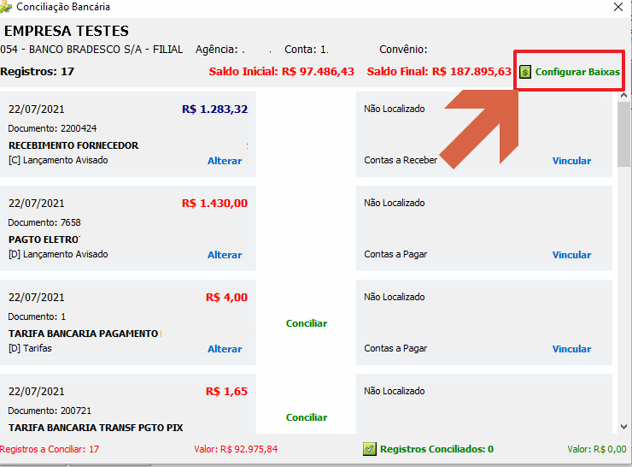Close the Conciliação Bancária window
This screenshot has height=467, width=632.
pyautogui.click(x=618, y=7)
